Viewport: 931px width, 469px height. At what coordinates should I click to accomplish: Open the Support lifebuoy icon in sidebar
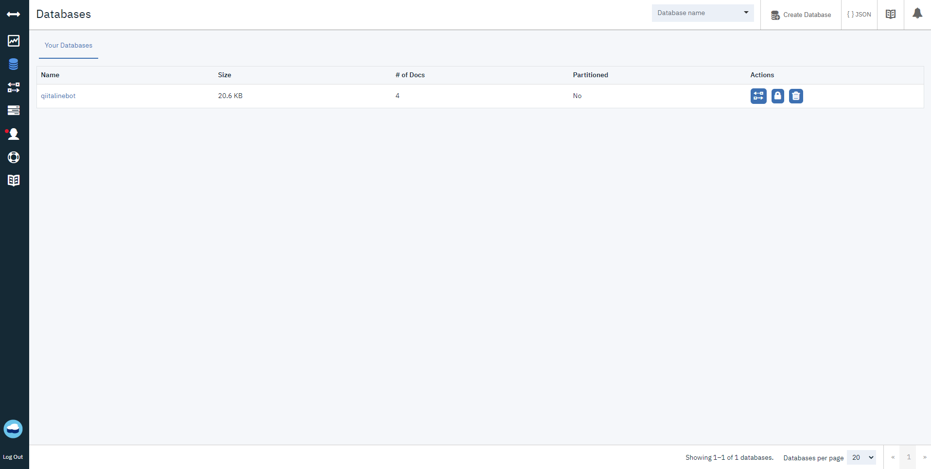coord(14,157)
